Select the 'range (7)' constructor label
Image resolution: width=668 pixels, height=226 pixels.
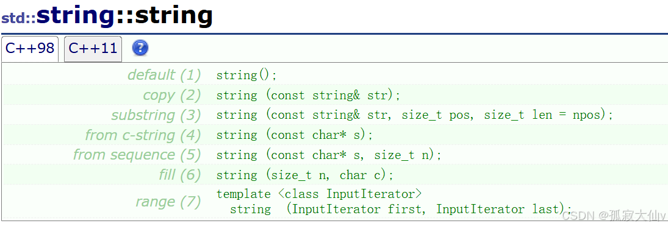[168, 202]
